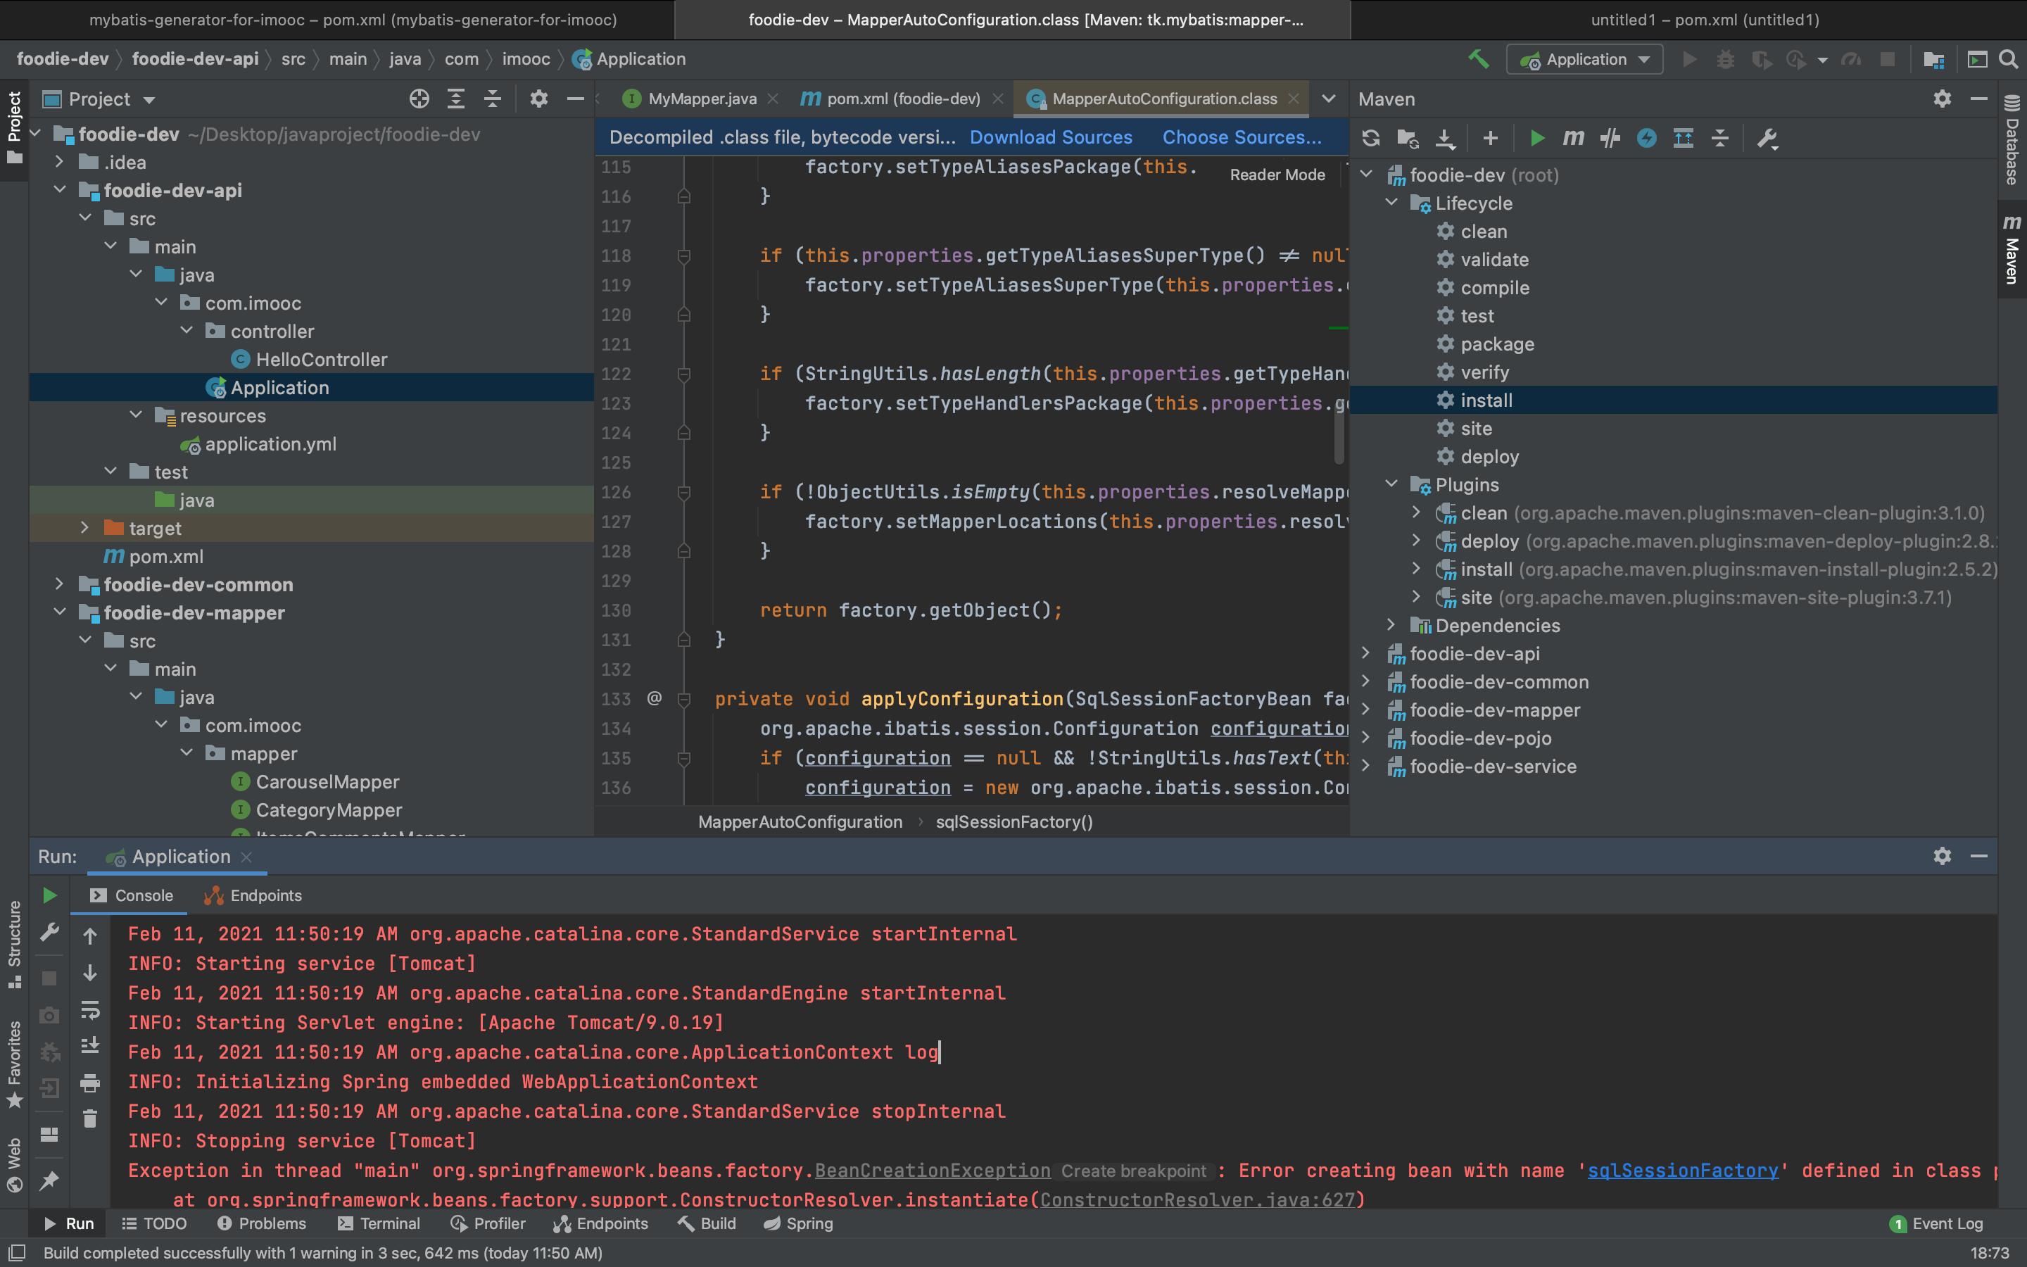Click Download Sources link
The image size is (2027, 1267).
pyautogui.click(x=1050, y=137)
